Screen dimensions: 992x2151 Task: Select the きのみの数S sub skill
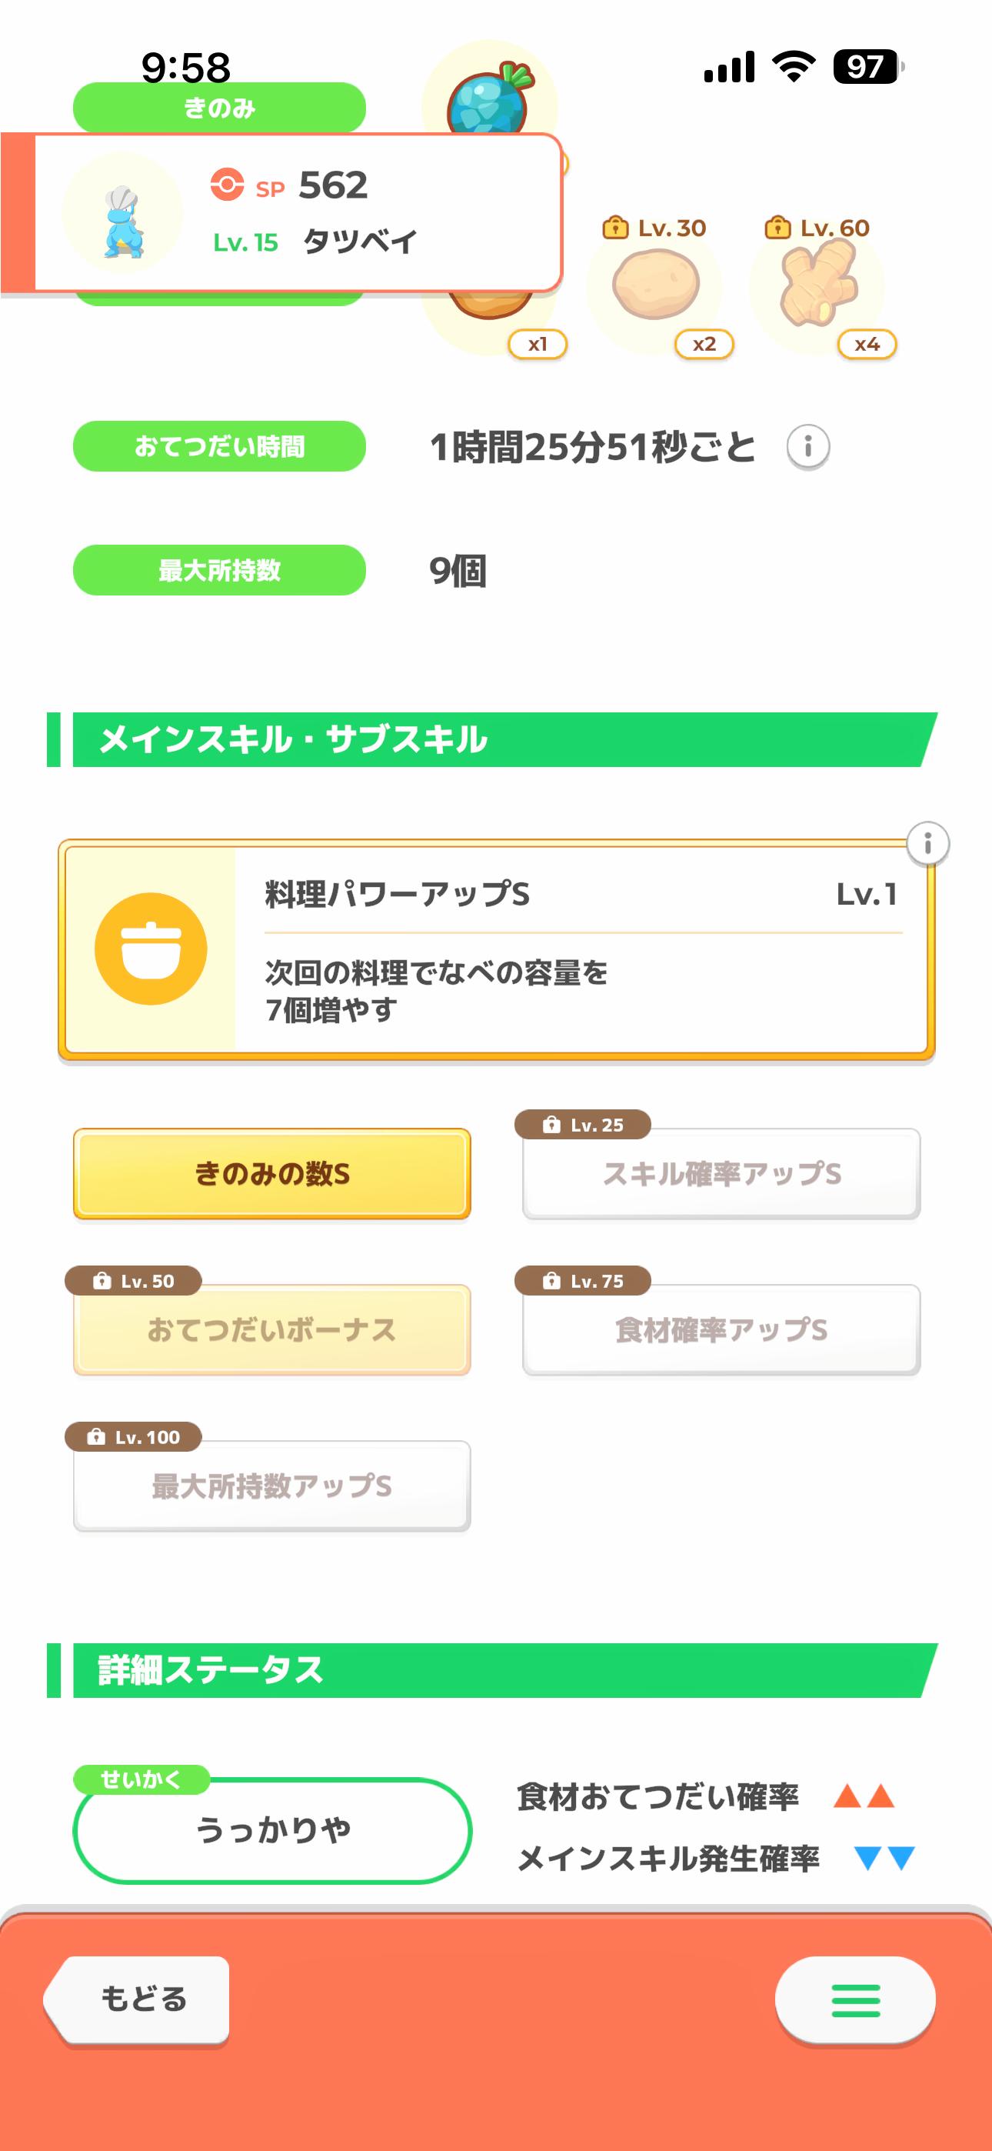[272, 1174]
